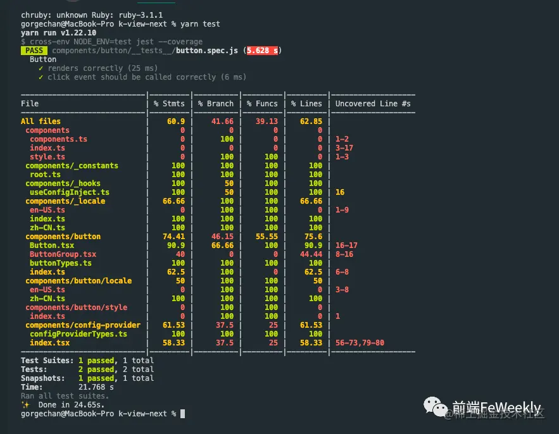The width and height of the screenshot is (559, 434).
Task: Click the components.ts file row
Action: click(58, 139)
